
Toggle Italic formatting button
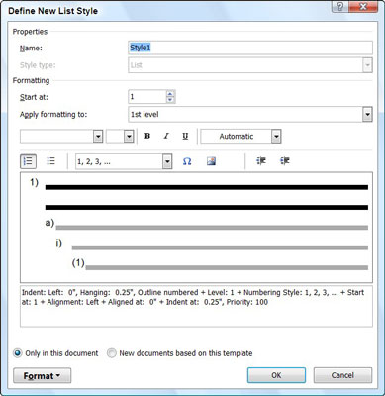(x=166, y=136)
